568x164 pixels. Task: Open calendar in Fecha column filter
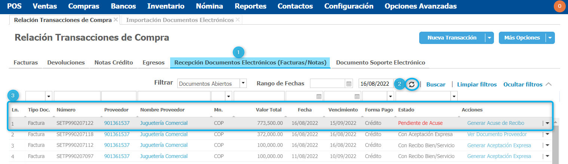click(x=319, y=97)
